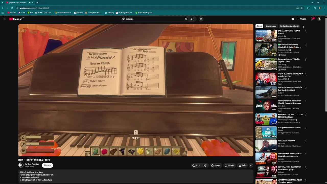Create content with Oluştur button

click(x=301, y=19)
